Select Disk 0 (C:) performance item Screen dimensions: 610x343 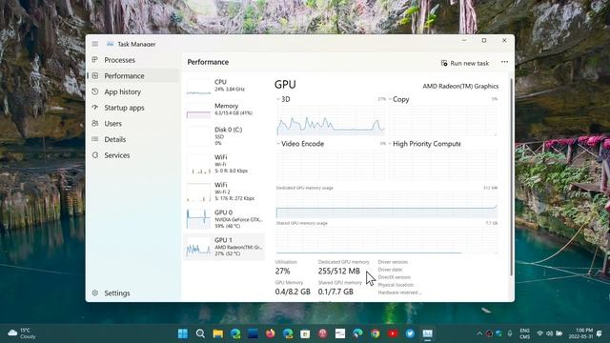[224, 135]
